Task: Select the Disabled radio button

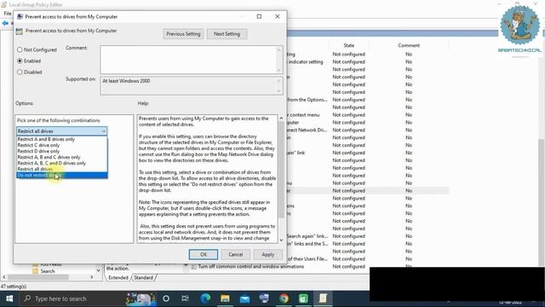Action: [20, 72]
